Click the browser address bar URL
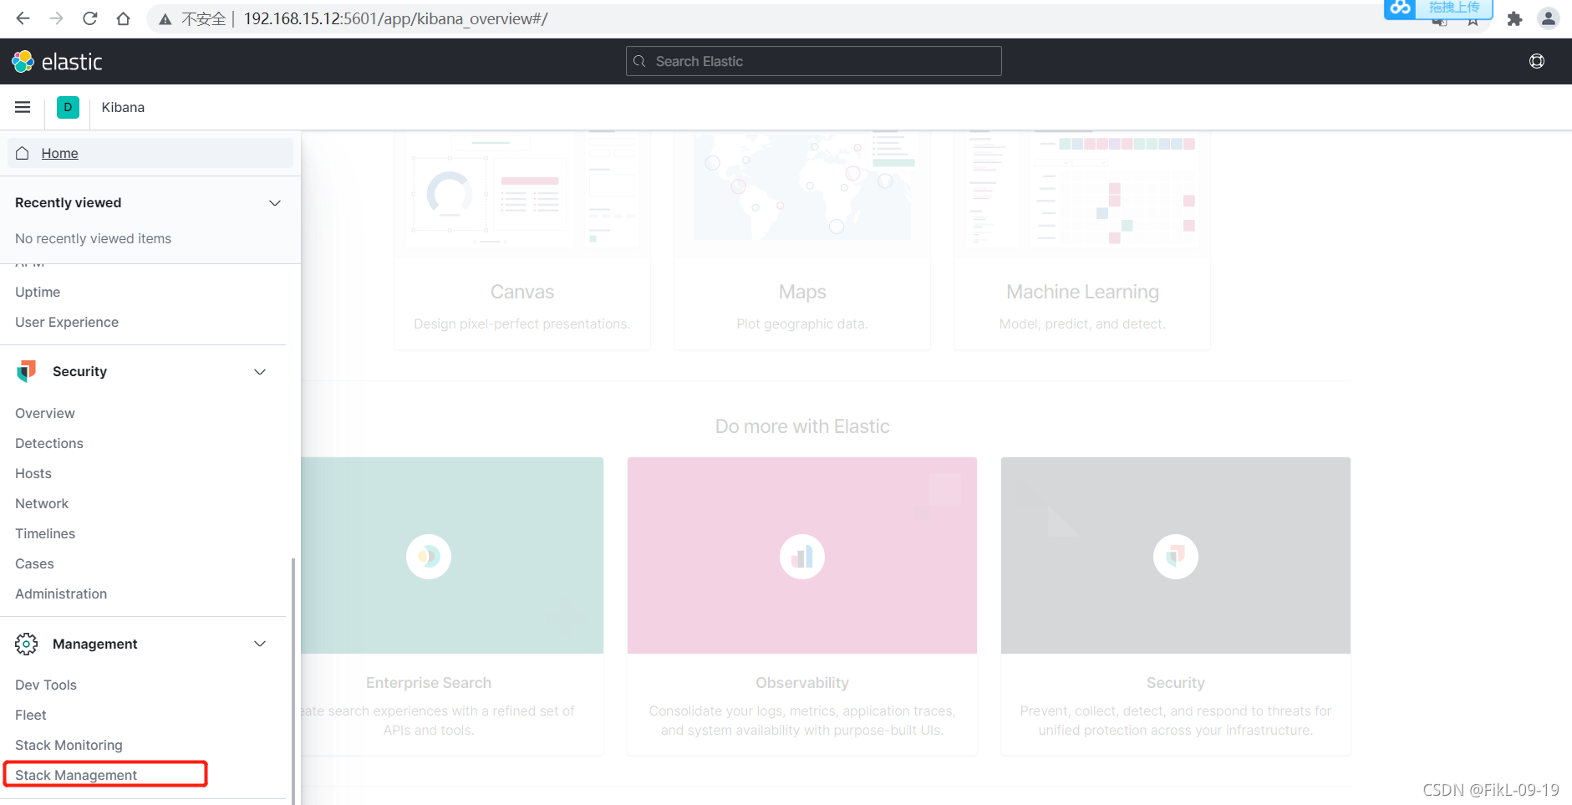1572x805 pixels. tap(395, 18)
